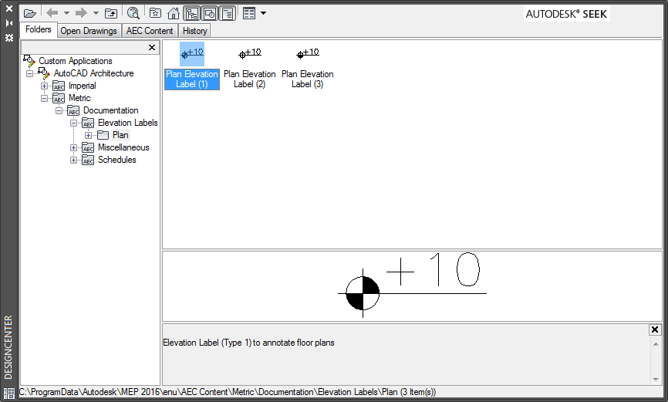Toggle the Preview pane button
This screenshot has height=402, width=668.
pyautogui.click(x=210, y=14)
